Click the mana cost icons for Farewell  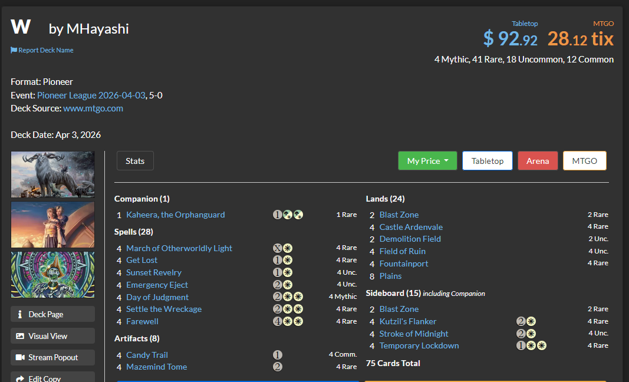(x=288, y=321)
